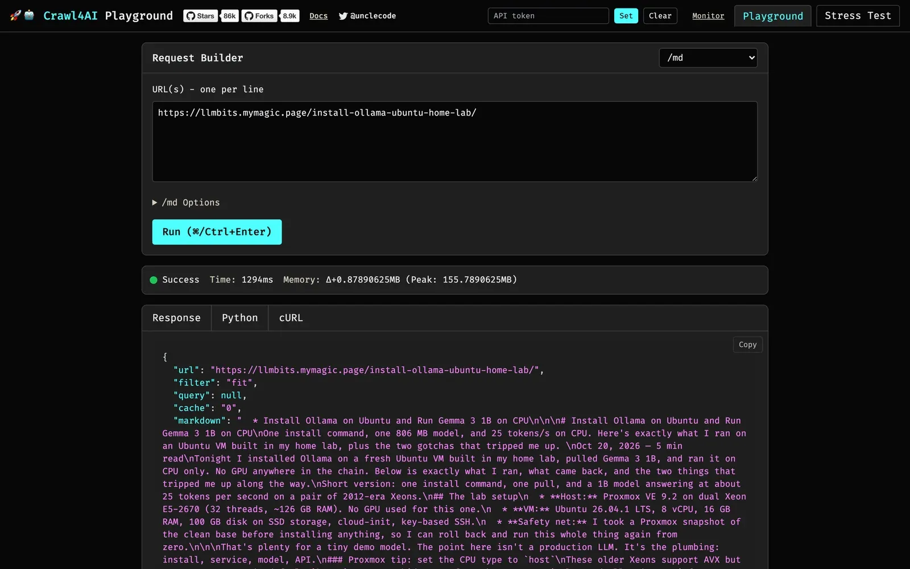
Task: Click the "Memory: Δ+0.87890625MB" status text
Action: [x=342, y=280]
